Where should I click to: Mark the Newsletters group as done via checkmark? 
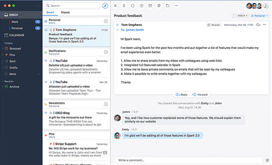click(106, 104)
